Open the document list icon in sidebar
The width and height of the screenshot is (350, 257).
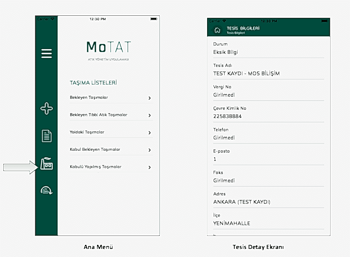[47, 136]
